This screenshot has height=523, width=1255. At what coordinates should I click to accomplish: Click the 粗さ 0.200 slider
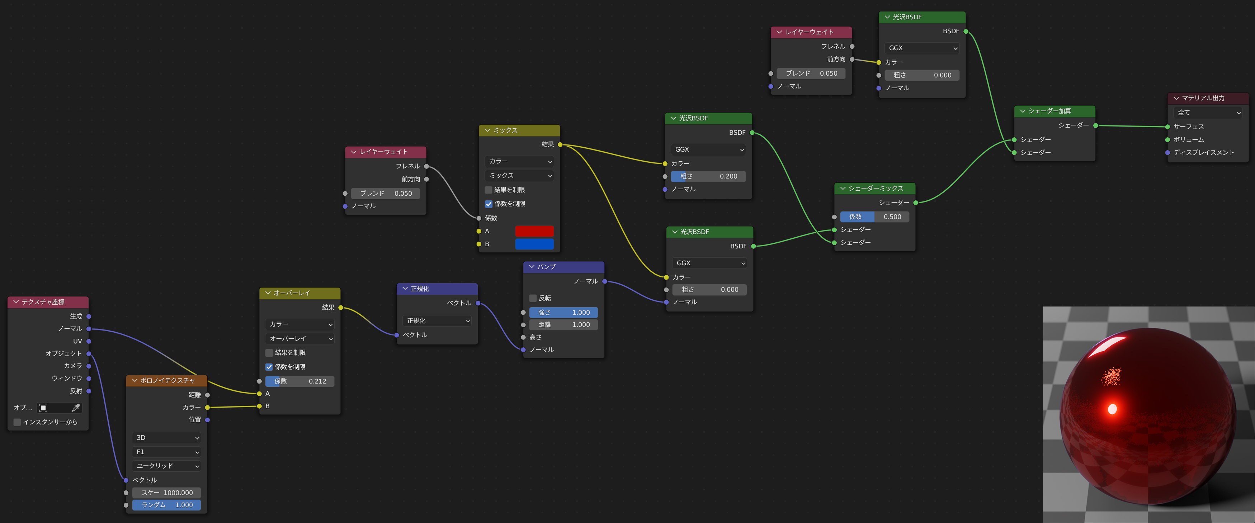click(x=708, y=176)
